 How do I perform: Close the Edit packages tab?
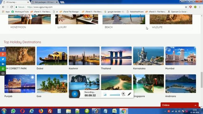point(57,2)
